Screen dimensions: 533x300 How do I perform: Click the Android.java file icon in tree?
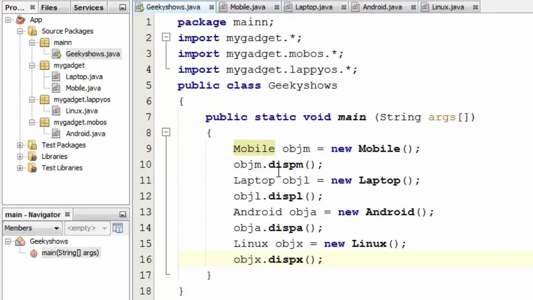[x=57, y=134]
